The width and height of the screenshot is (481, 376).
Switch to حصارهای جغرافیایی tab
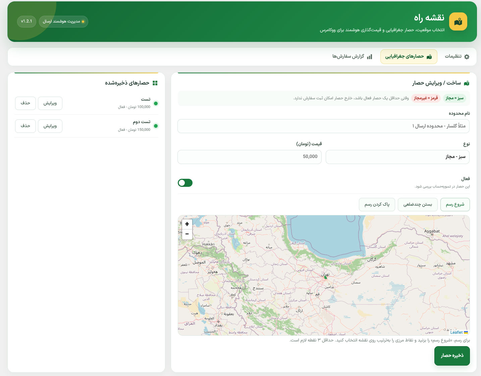[x=409, y=56]
